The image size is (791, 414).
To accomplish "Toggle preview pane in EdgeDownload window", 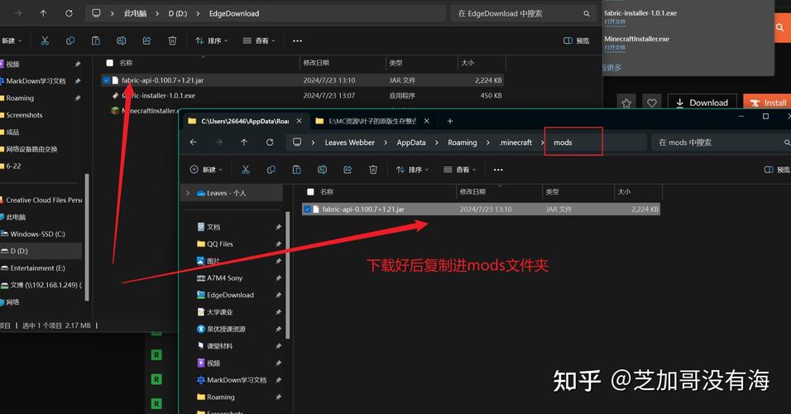I will click(x=576, y=41).
